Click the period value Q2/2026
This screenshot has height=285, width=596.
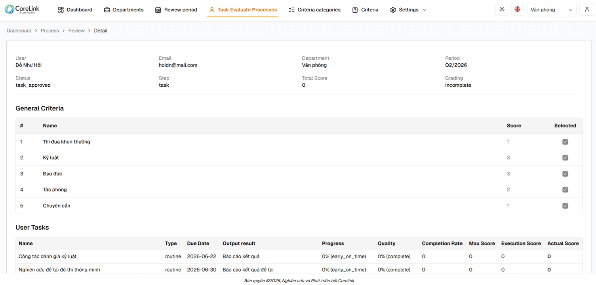(456, 65)
